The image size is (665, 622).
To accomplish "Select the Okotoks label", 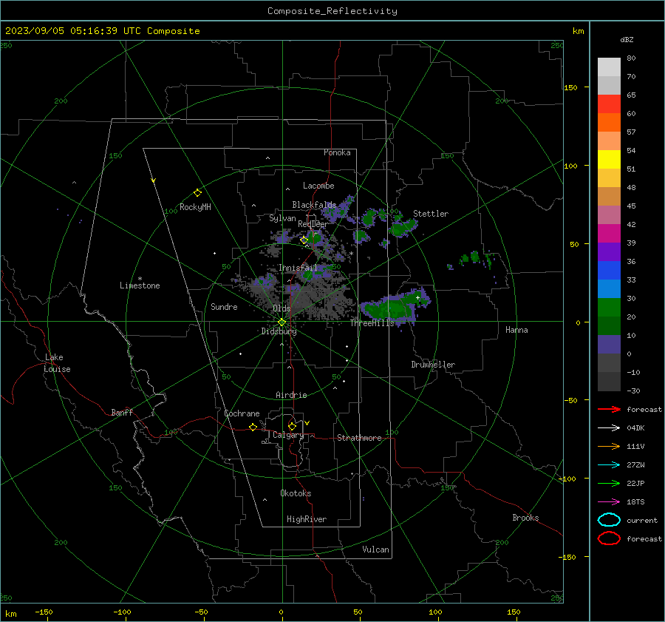I will point(296,493).
